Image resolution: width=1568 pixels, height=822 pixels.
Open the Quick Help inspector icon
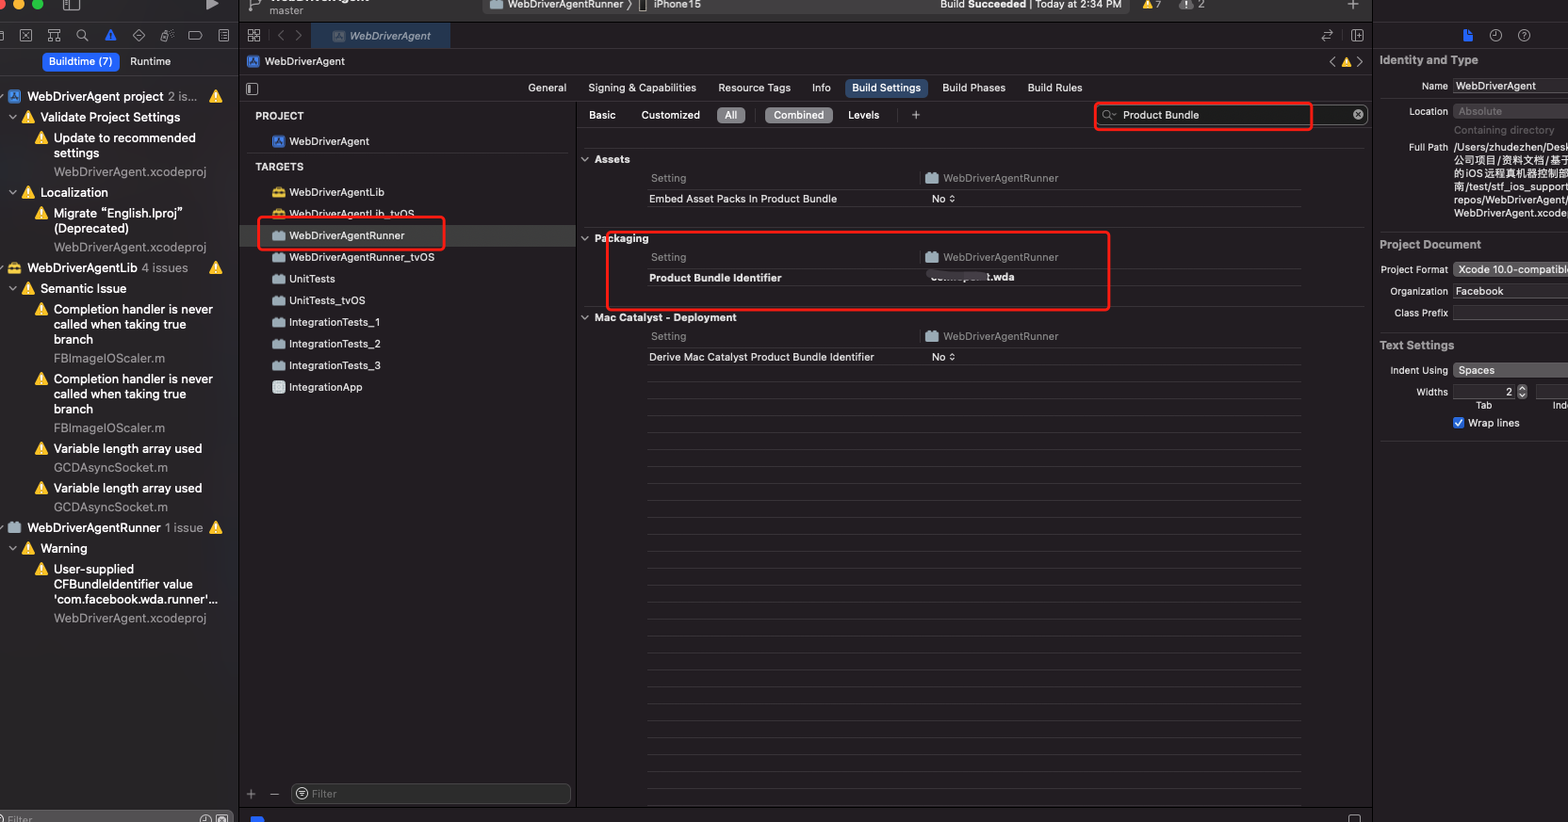click(1524, 36)
